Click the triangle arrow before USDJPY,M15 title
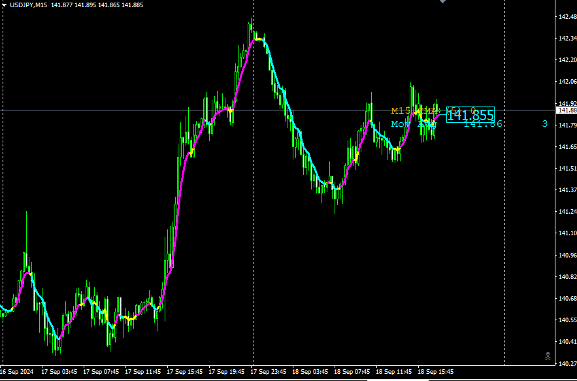 click(x=5, y=5)
